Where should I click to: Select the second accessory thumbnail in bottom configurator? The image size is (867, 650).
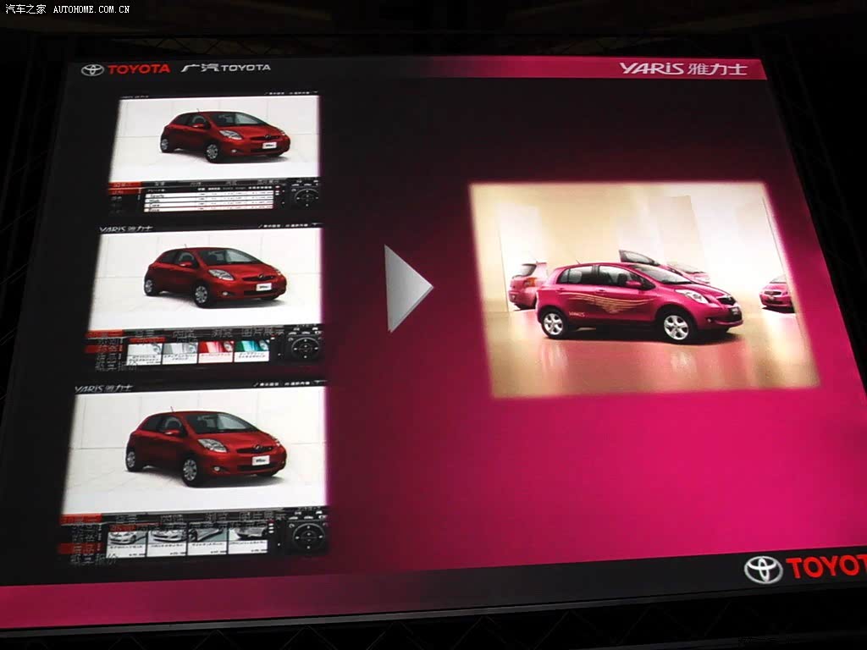168,541
